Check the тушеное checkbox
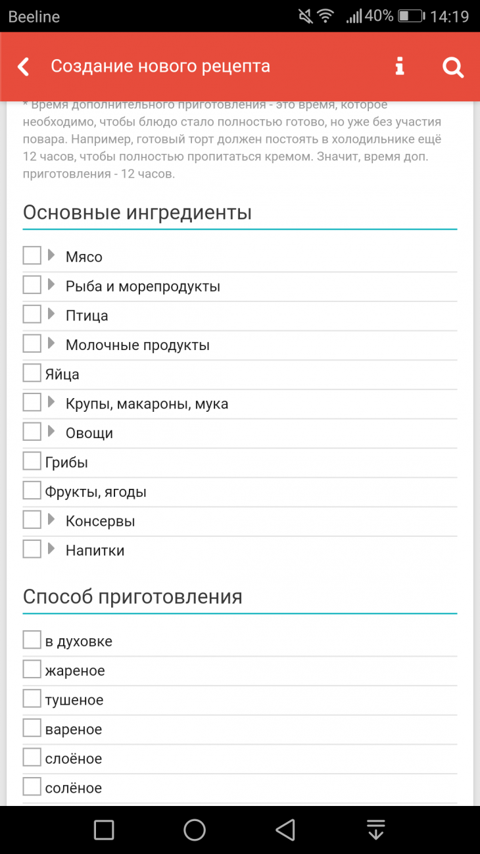 click(x=32, y=699)
